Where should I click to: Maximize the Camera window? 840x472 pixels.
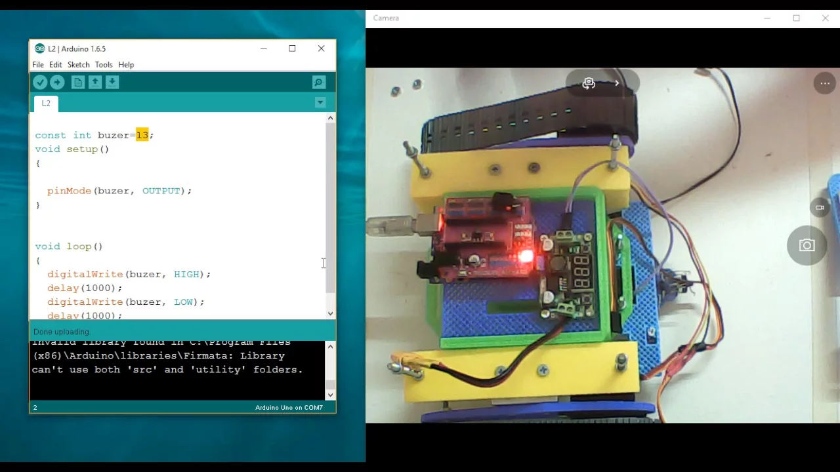point(796,18)
